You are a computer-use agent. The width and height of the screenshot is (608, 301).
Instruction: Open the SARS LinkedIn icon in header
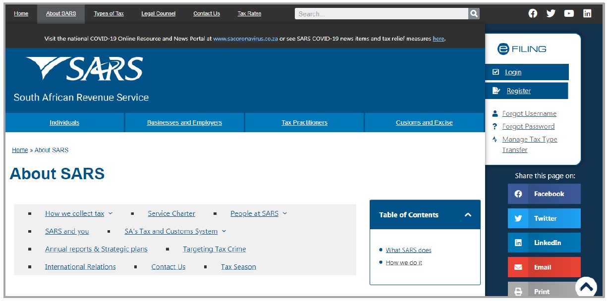(x=587, y=13)
